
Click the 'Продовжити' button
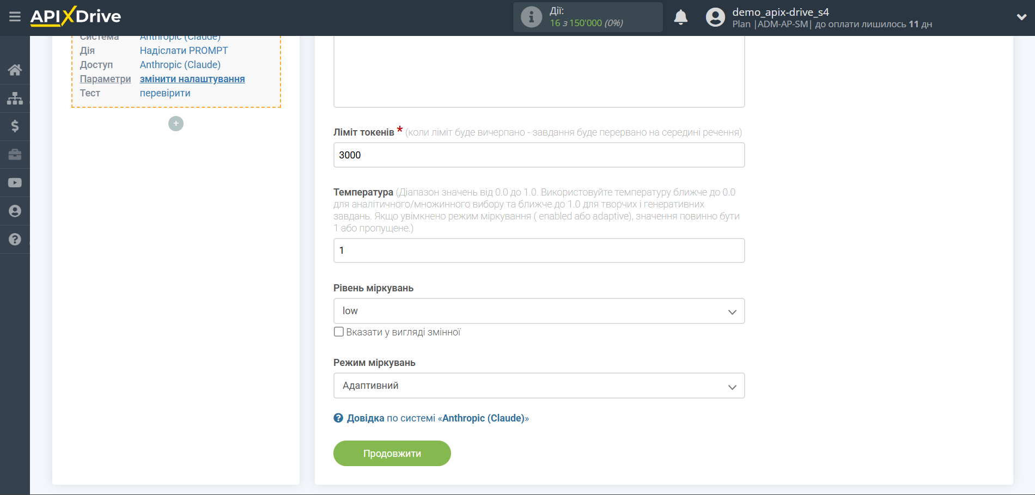click(x=392, y=453)
